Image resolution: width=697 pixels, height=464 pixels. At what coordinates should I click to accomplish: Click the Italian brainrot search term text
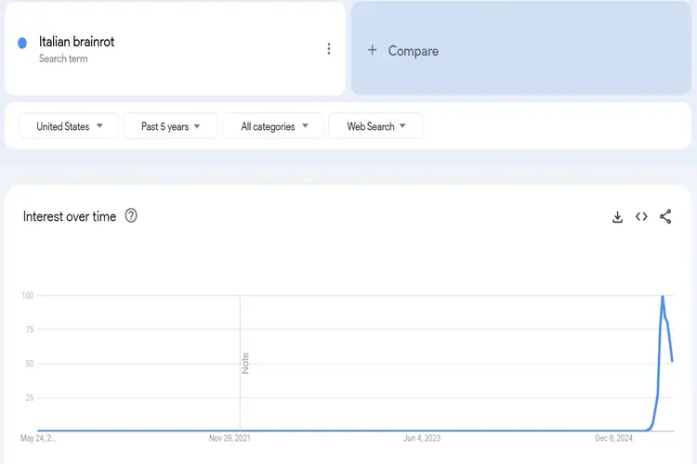pos(76,42)
